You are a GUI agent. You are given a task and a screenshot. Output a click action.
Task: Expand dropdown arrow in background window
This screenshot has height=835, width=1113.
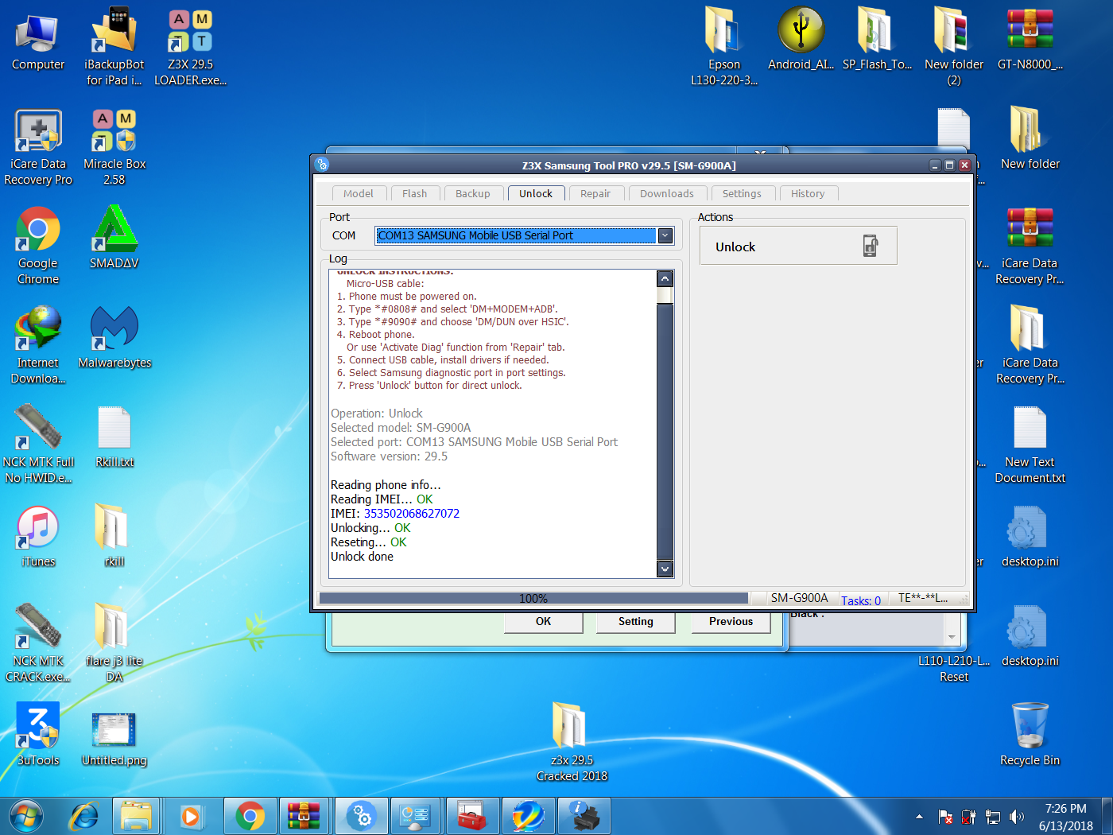952,637
